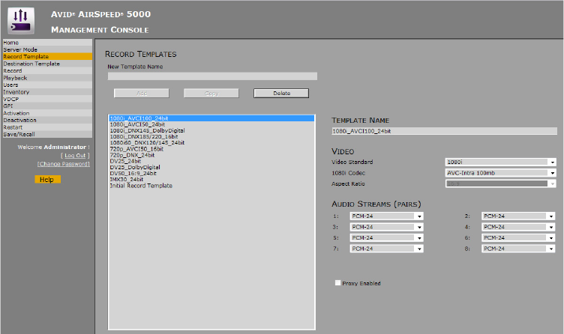Open audio stream 4 format dropdown
Viewport: 564px width, 334px height.
point(518,227)
